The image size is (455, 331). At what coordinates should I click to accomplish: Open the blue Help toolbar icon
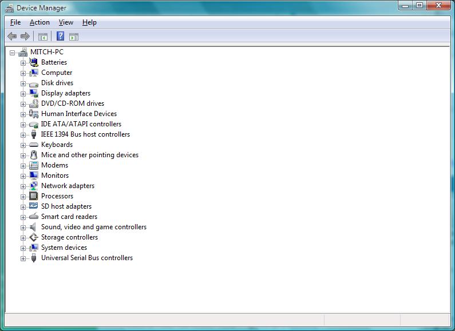coord(60,36)
